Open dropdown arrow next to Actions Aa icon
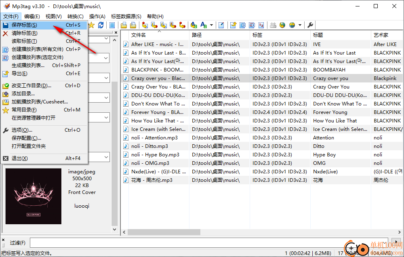 (212, 25)
